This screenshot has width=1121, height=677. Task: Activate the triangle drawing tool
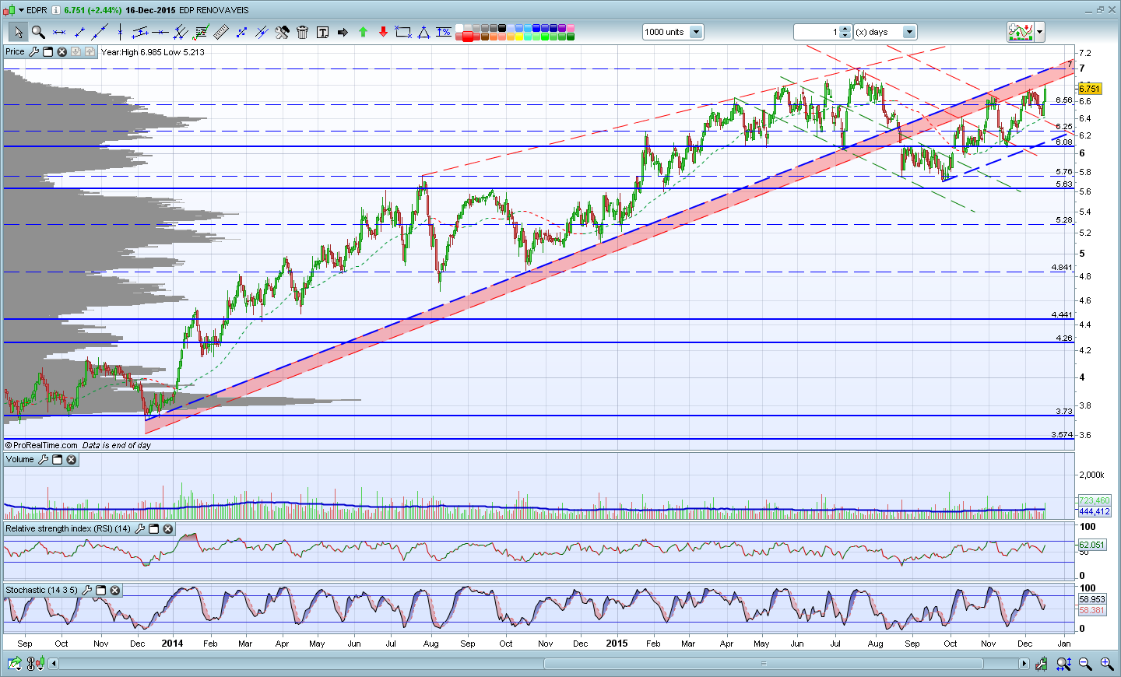tap(423, 32)
